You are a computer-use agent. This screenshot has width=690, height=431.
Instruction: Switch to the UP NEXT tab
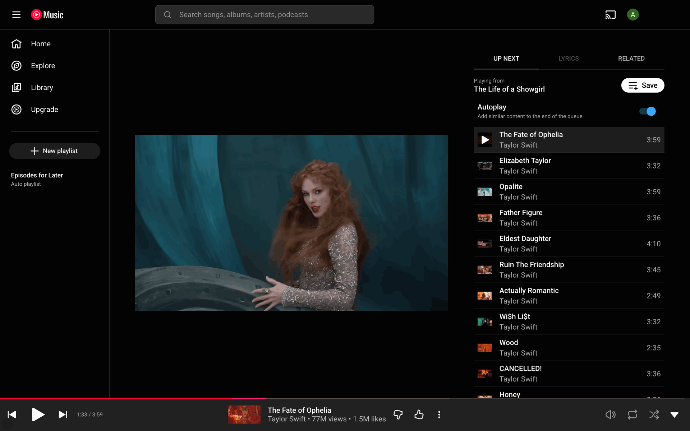(x=506, y=59)
